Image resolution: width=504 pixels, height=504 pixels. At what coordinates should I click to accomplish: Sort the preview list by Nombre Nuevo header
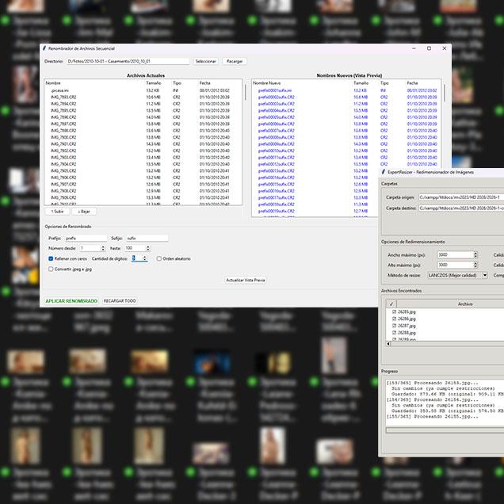pyautogui.click(x=267, y=82)
